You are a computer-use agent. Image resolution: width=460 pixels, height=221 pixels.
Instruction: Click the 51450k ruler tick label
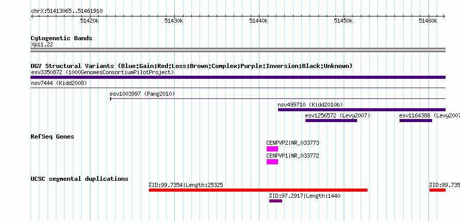(x=344, y=21)
